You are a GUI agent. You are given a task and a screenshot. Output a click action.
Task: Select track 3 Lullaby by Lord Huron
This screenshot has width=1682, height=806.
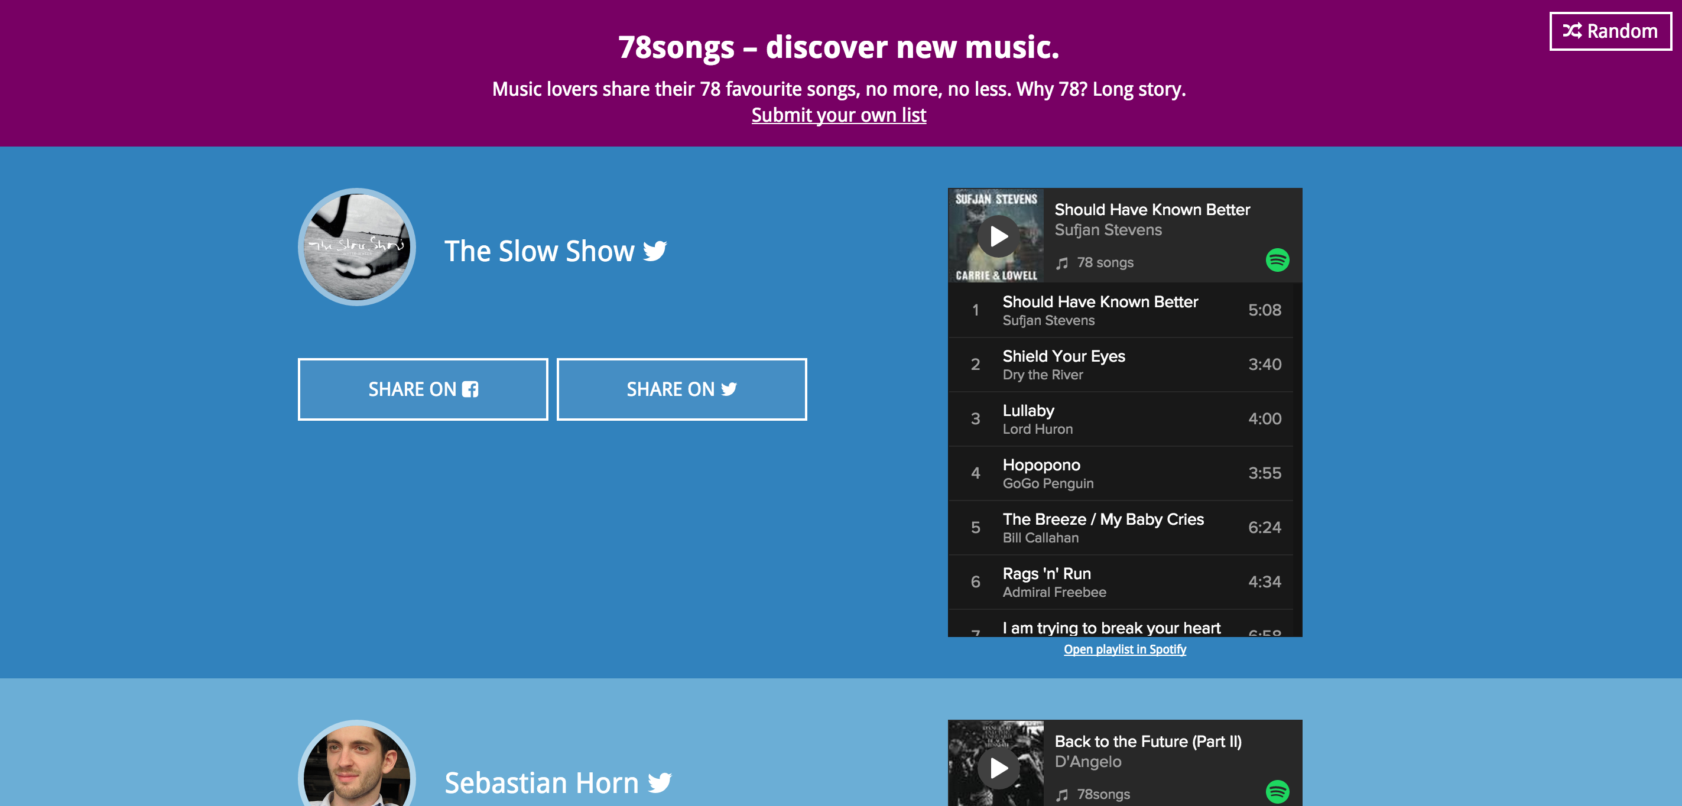click(x=1122, y=418)
